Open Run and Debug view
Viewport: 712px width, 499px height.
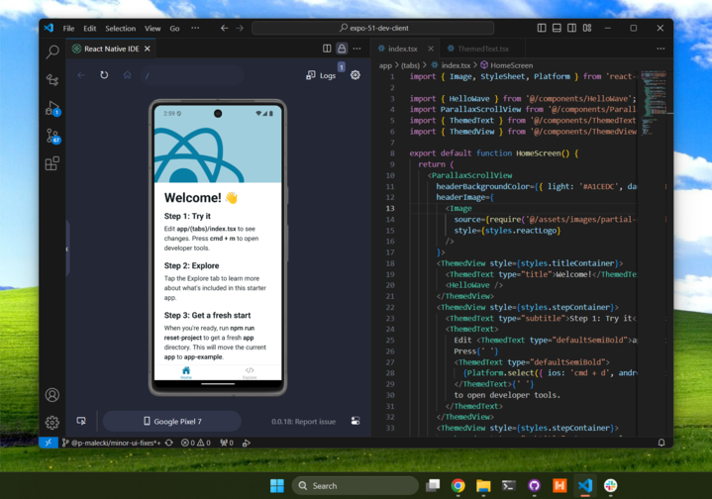click(x=52, y=108)
